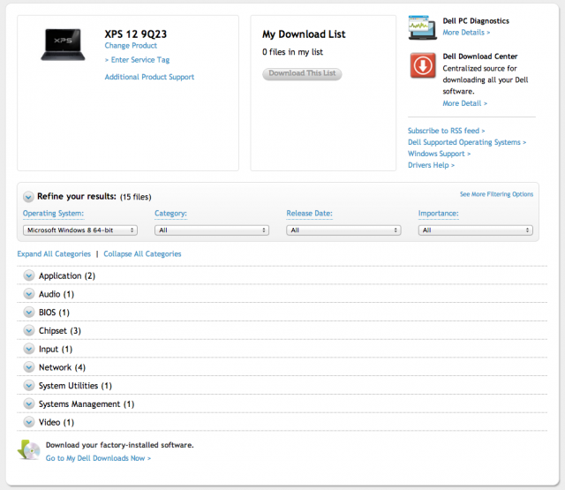Expand the Audio (1) category
The image size is (565, 490).
pos(29,294)
